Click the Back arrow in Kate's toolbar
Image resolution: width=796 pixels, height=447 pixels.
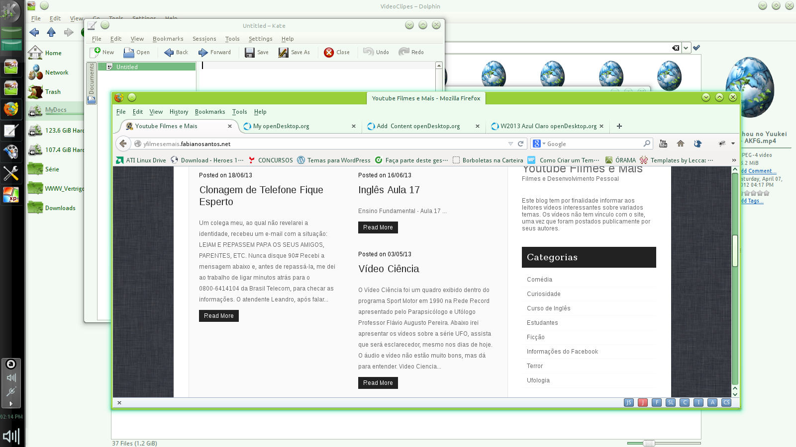click(169, 52)
